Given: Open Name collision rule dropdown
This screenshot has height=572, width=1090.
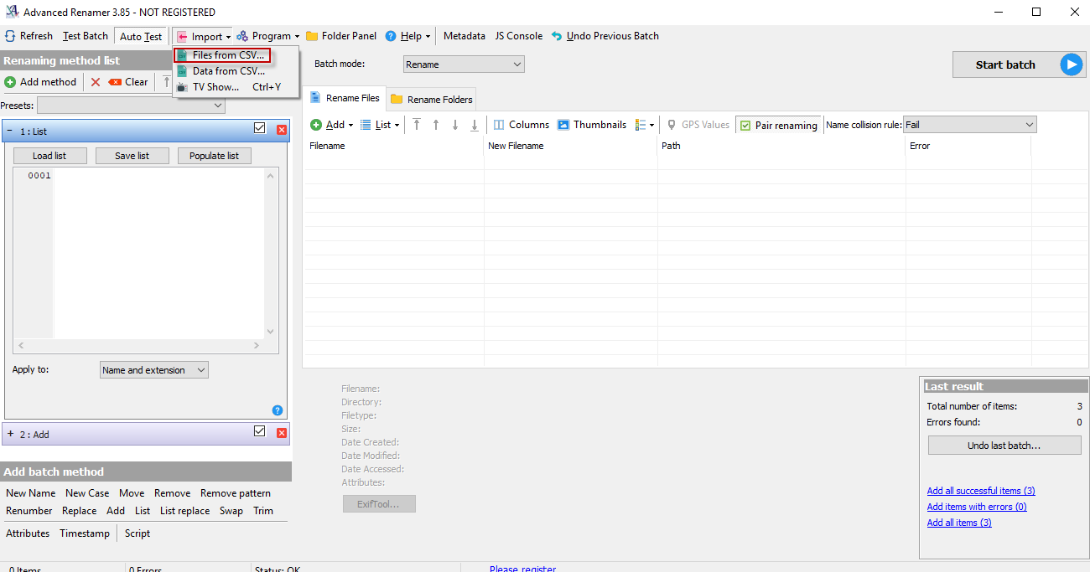Looking at the screenshot, I should 970,125.
